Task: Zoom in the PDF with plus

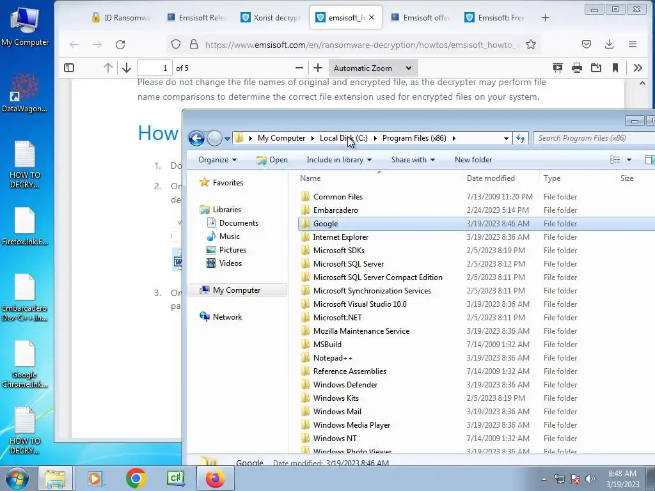Action: click(318, 68)
